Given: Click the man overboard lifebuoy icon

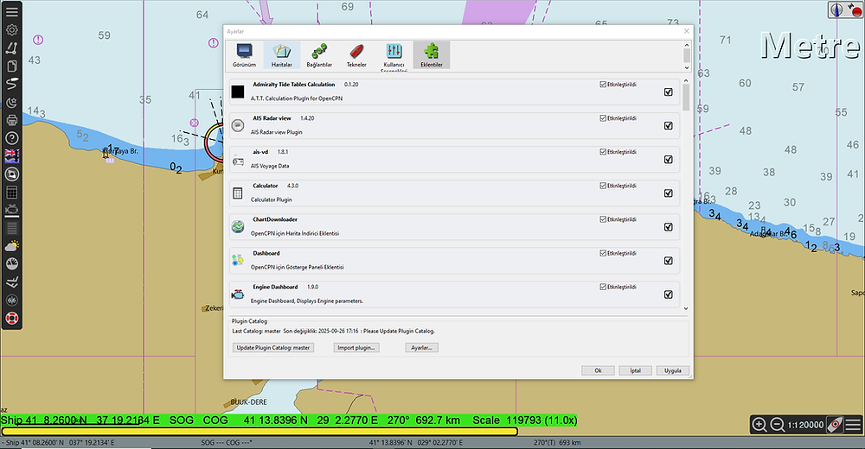Looking at the screenshot, I should (x=11, y=318).
